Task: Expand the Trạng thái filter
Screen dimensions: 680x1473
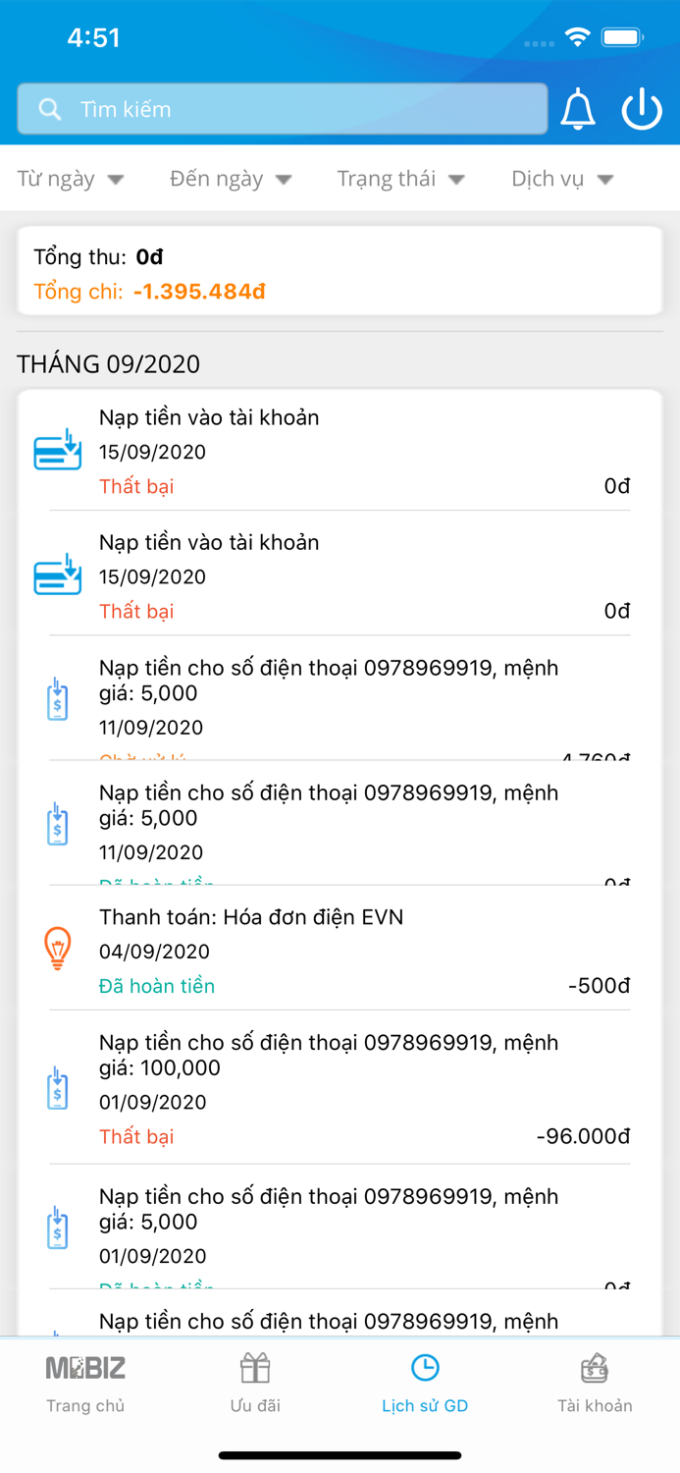Action: coord(401,179)
